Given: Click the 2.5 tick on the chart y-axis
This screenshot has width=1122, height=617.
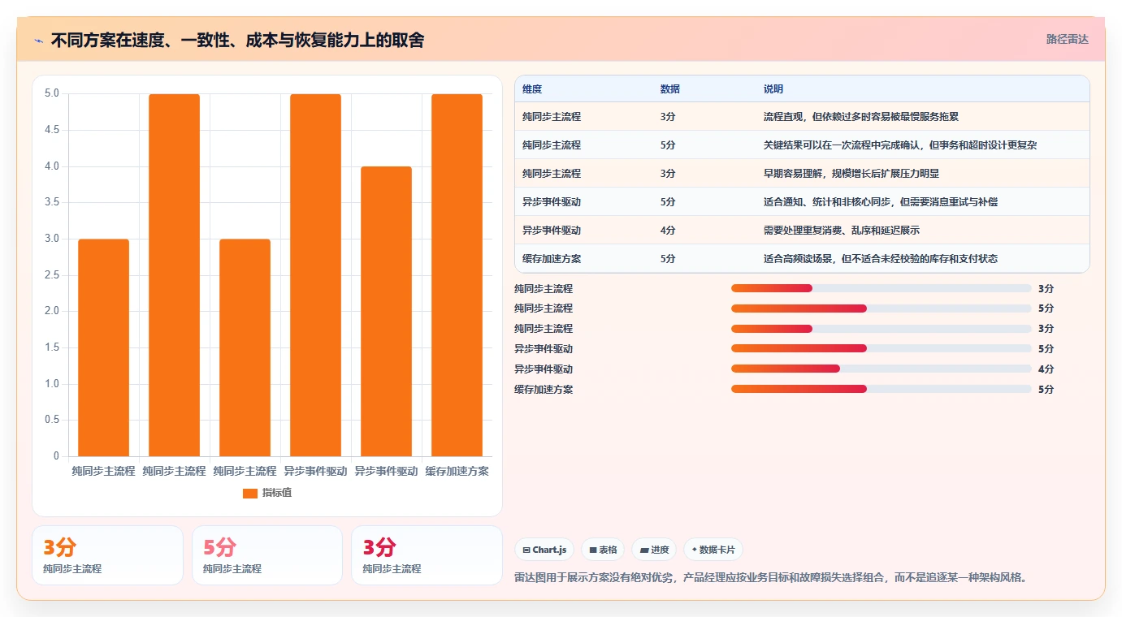Looking at the screenshot, I should coord(52,275).
